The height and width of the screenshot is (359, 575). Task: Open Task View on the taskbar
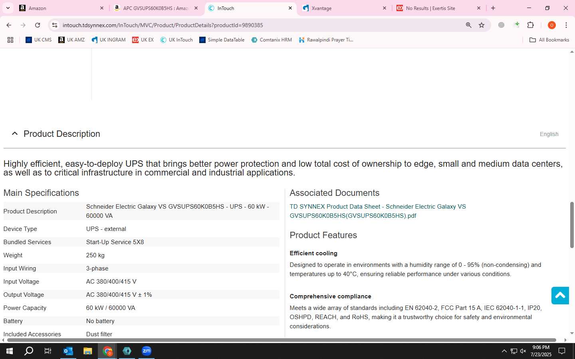(x=48, y=351)
